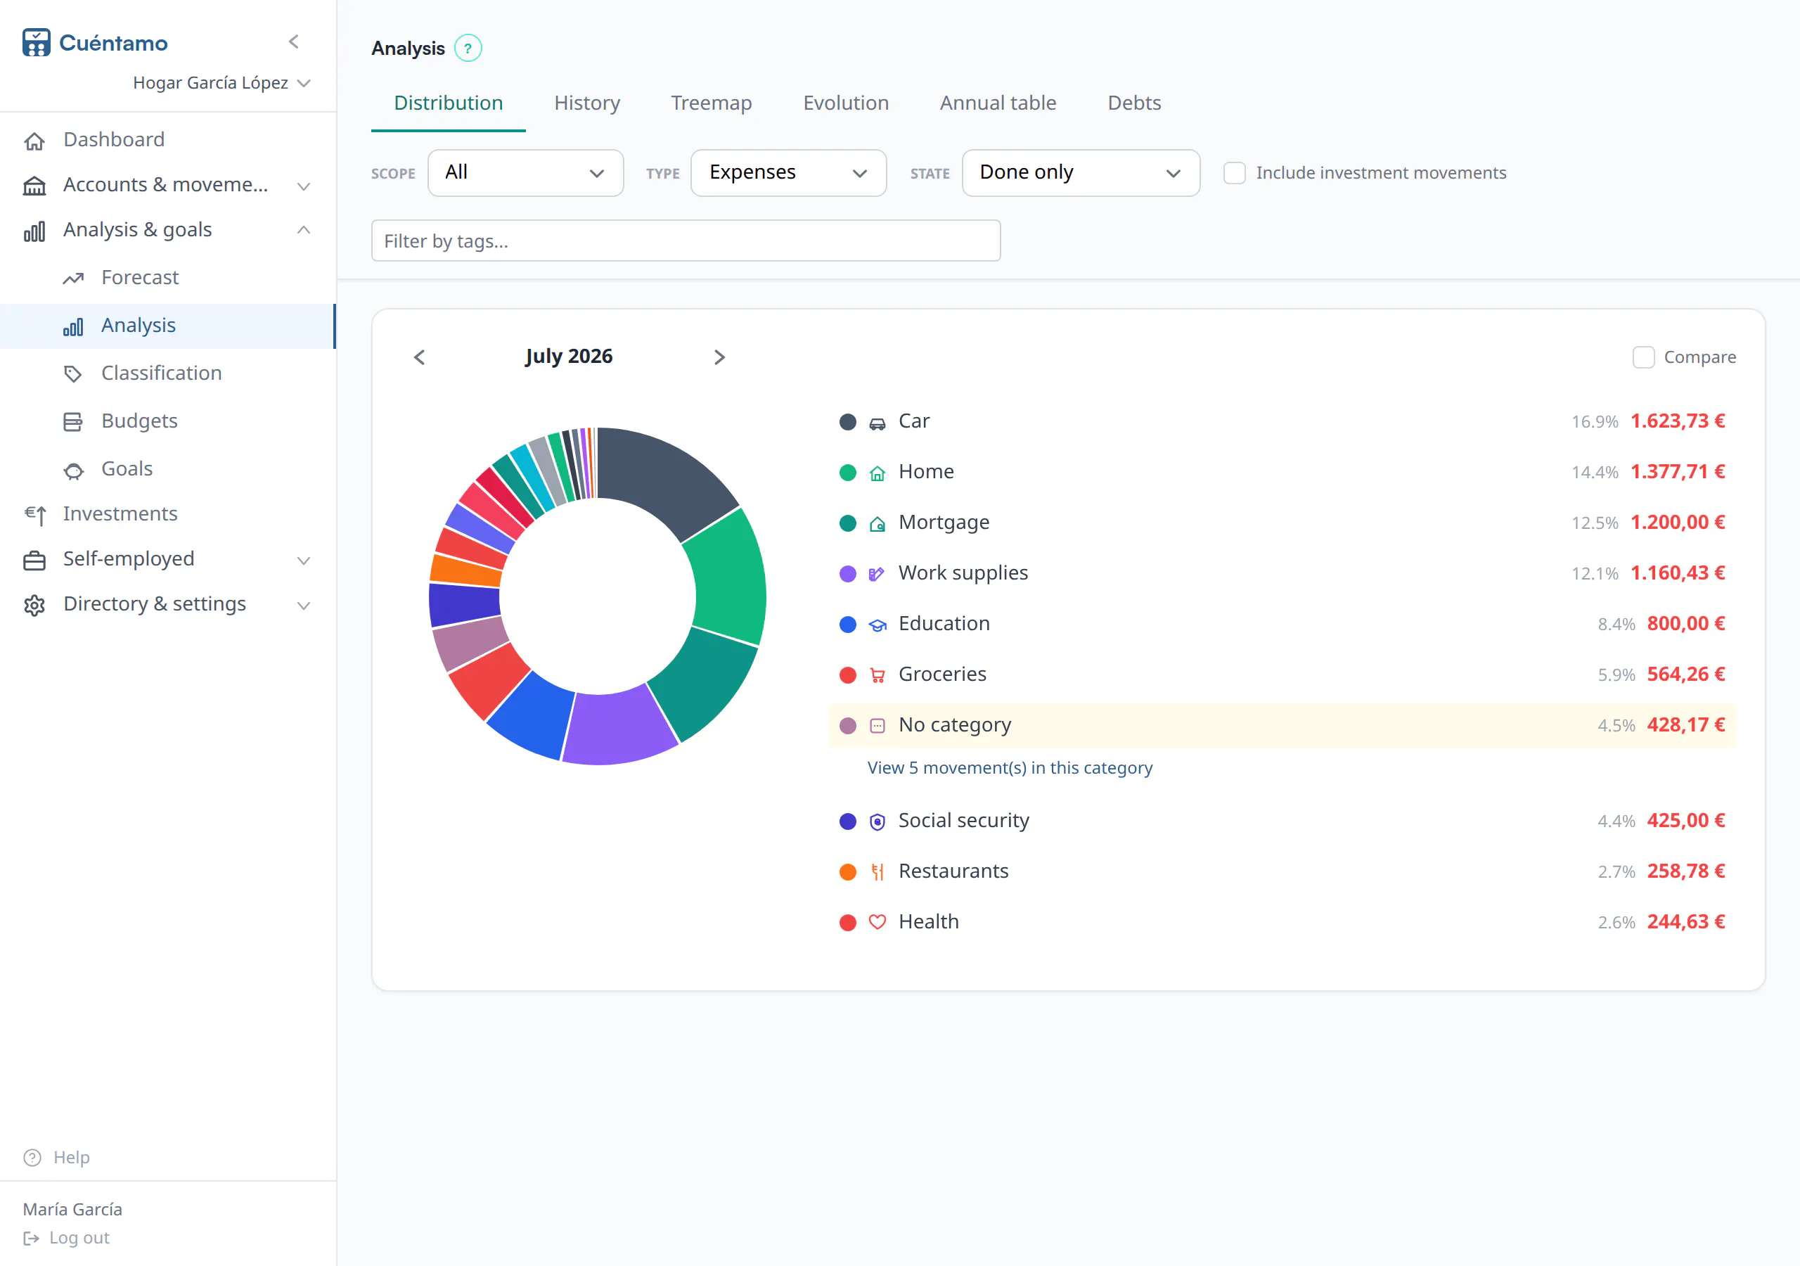Click the Budgets icon

73,422
